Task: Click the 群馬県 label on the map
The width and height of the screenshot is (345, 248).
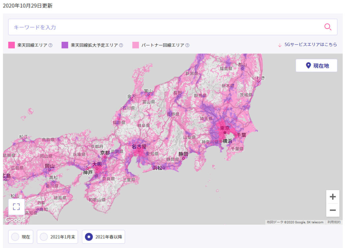Action: [200, 95]
